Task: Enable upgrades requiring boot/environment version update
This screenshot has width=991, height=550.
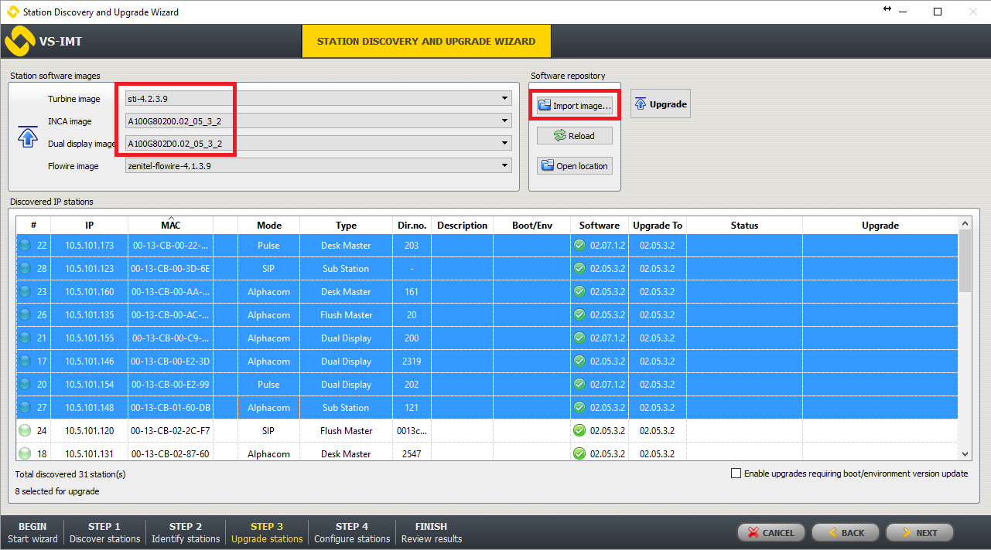Action: [736, 474]
